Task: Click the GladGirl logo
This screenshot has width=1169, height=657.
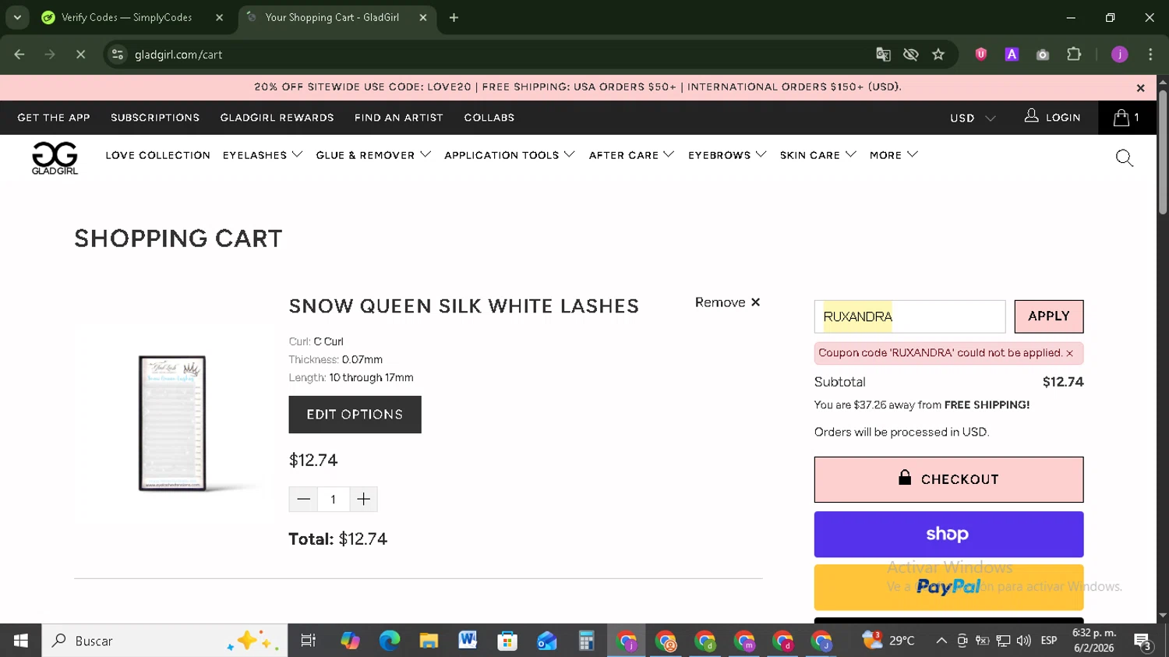Action: coord(55,158)
